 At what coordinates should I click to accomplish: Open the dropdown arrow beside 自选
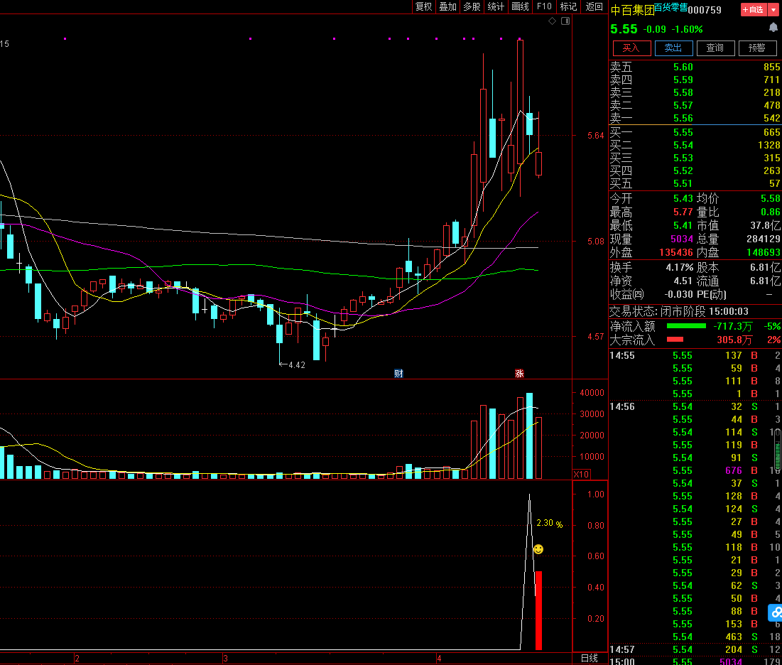773,9
